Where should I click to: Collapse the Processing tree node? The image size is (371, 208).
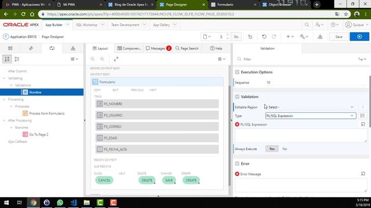4,99
